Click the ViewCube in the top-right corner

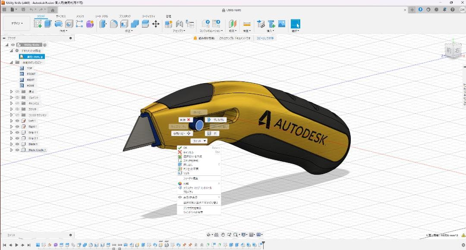click(453, 51)
